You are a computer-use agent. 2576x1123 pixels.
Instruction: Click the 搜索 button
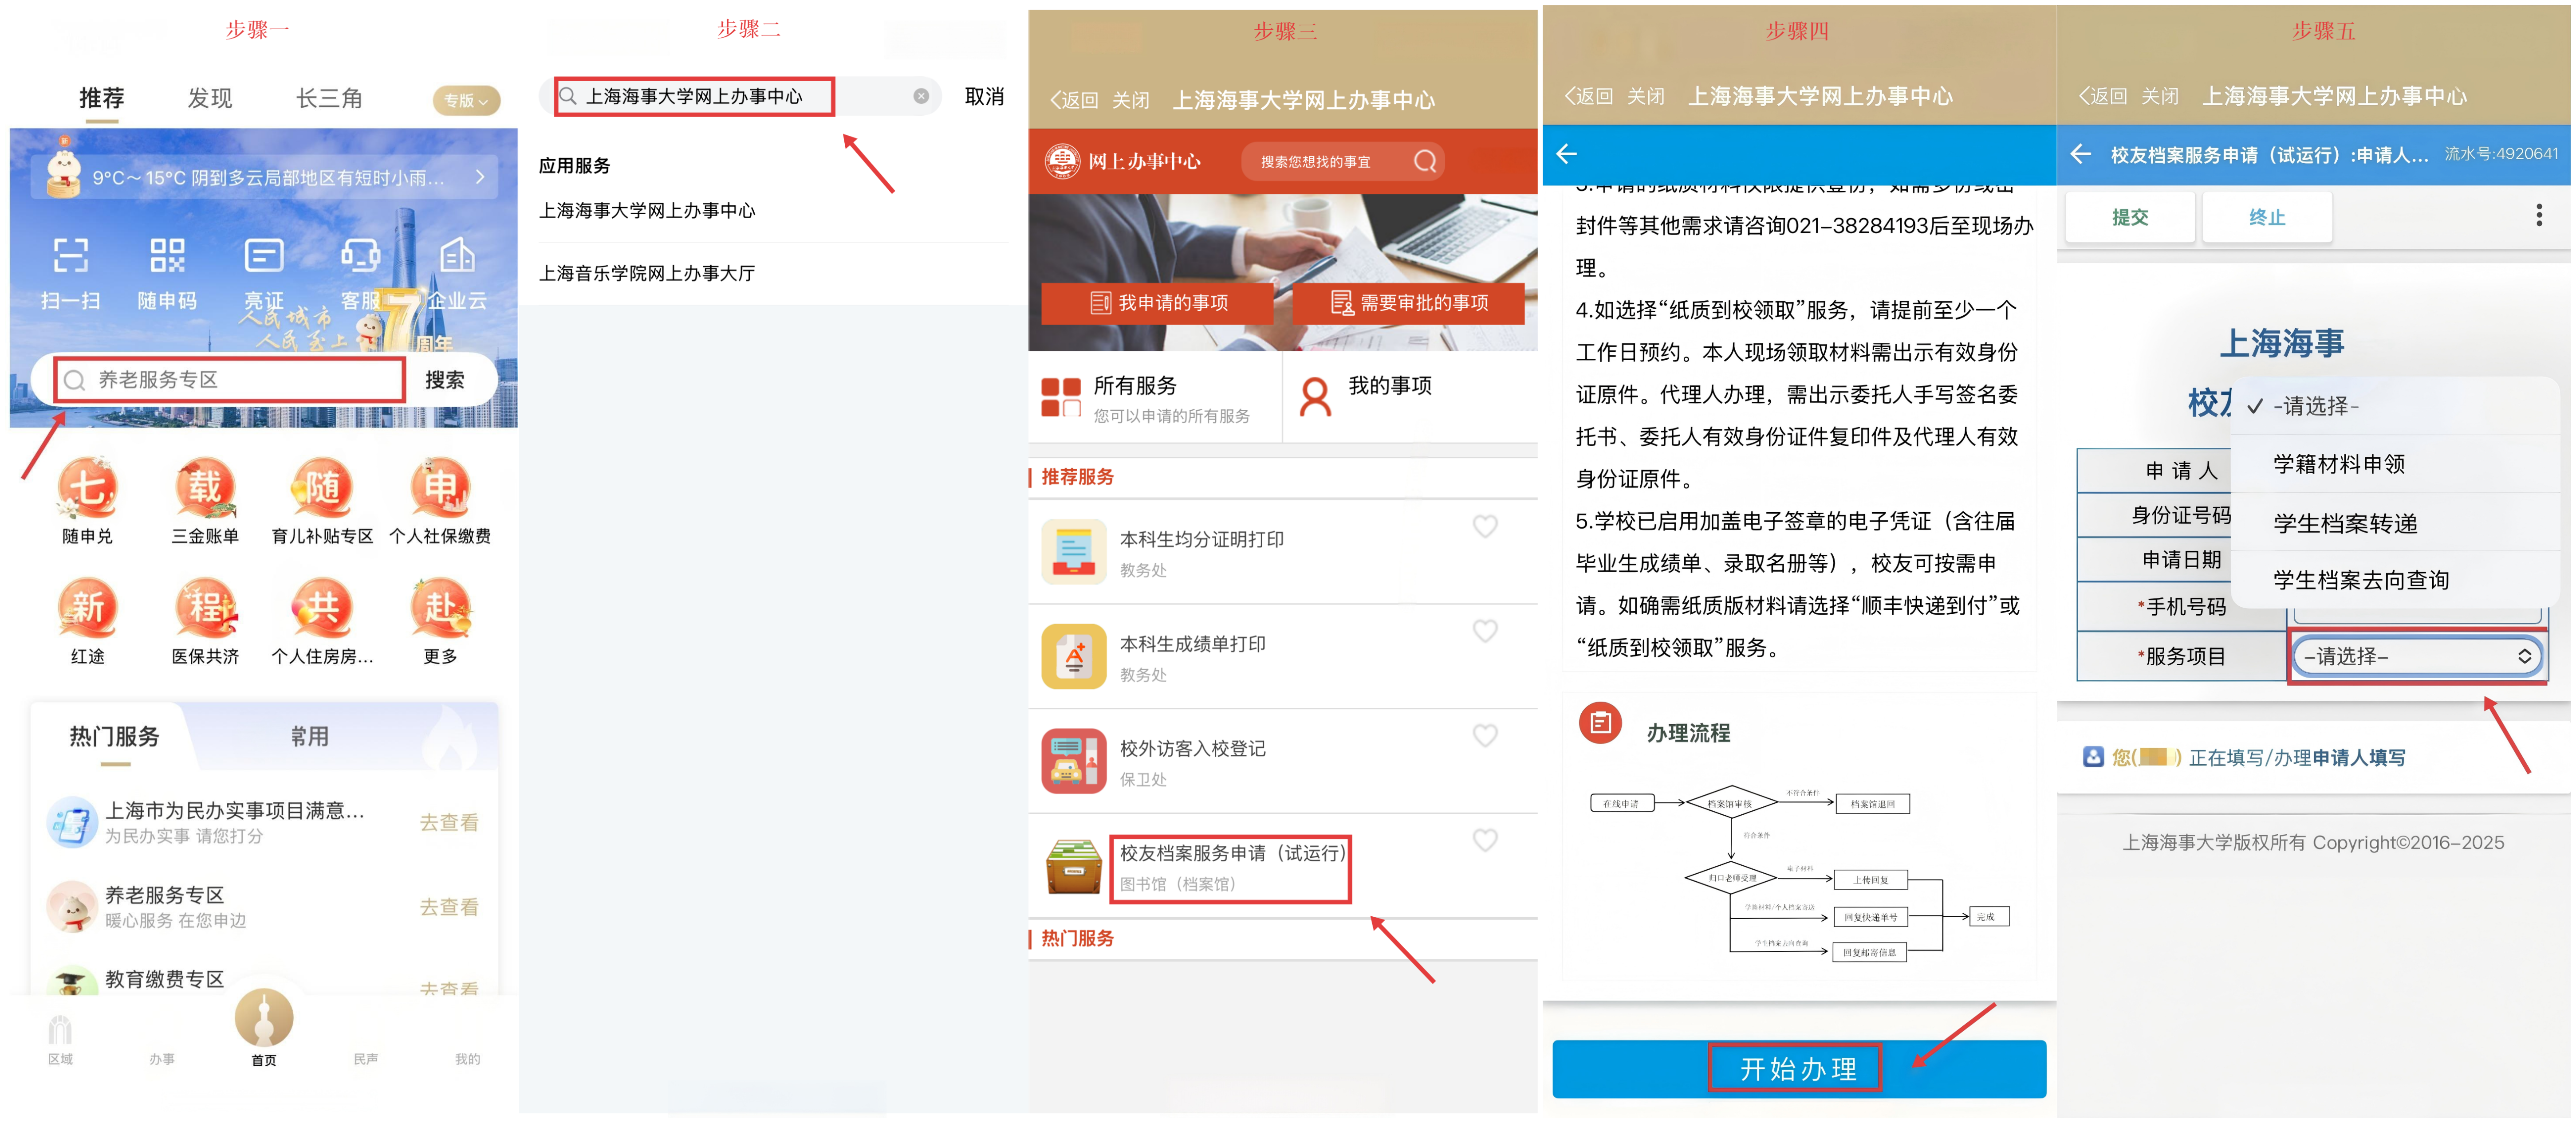pyautogui.click(x=445, y=380)
